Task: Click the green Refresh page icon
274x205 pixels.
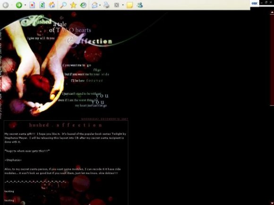Action: coord(42,5)
